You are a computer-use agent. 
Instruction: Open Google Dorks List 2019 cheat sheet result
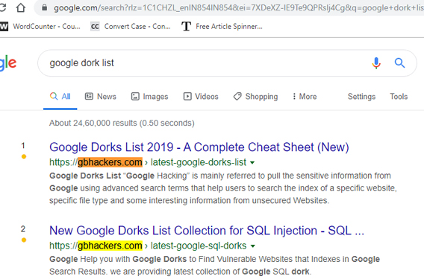tap(199, 147)
